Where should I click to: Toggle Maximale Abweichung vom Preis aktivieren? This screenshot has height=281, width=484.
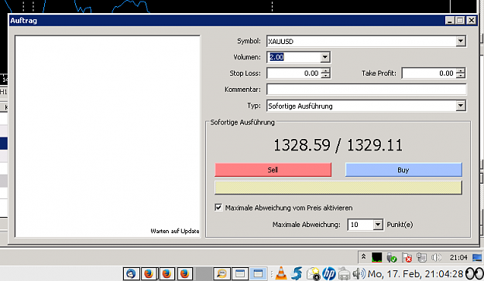(x=218, y=208)
